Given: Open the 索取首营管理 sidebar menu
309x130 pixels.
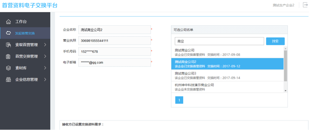Looking at the screenshot, I should pos(25,45).
